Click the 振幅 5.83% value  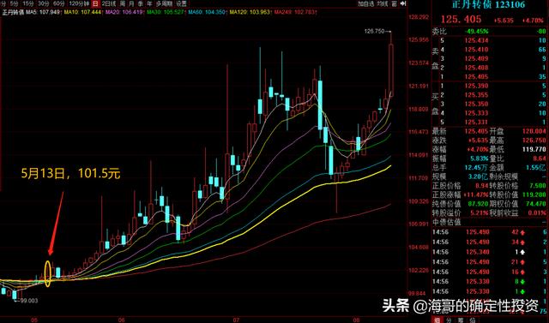tap(480, 159)
